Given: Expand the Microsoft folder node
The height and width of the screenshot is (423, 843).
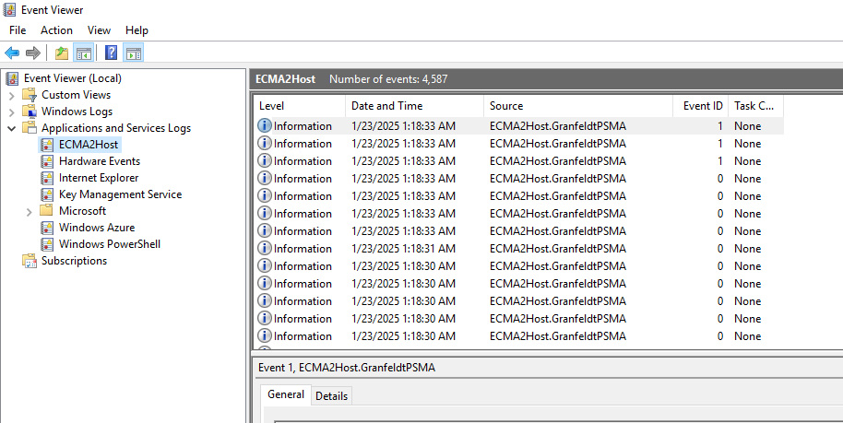Looking at the screenshot, I should [29, 211].
